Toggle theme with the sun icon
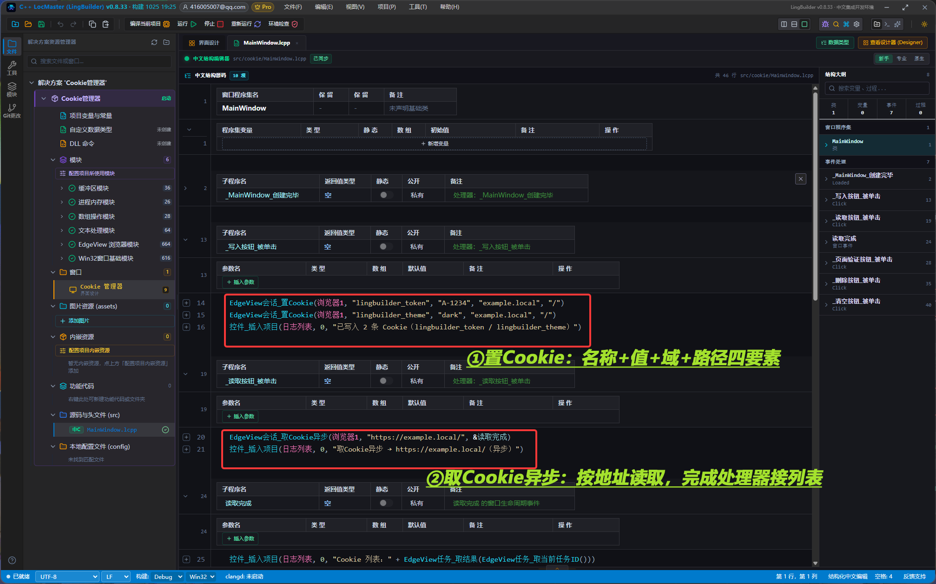The width and height of the screenshot is (936, 584). click(924, 24)
